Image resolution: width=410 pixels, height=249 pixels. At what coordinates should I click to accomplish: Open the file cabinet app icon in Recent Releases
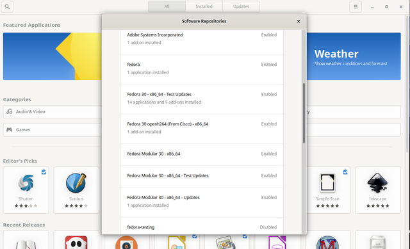[377, 243]
